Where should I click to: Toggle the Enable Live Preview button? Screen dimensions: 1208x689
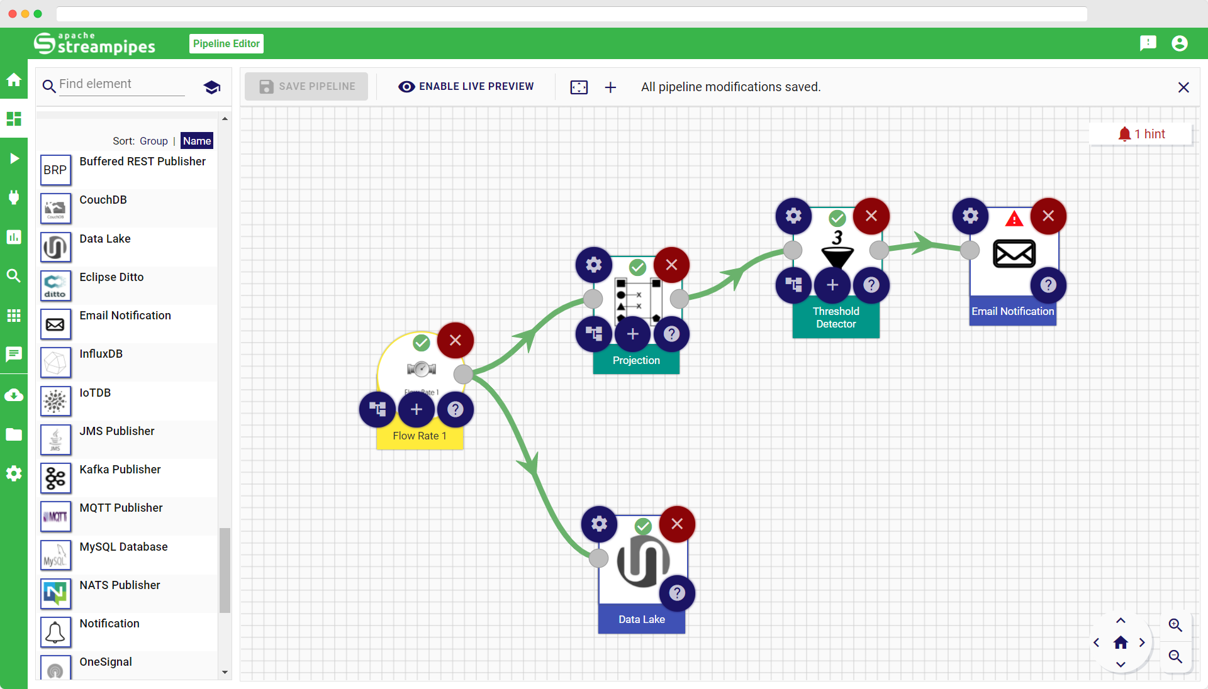(466, 86)
